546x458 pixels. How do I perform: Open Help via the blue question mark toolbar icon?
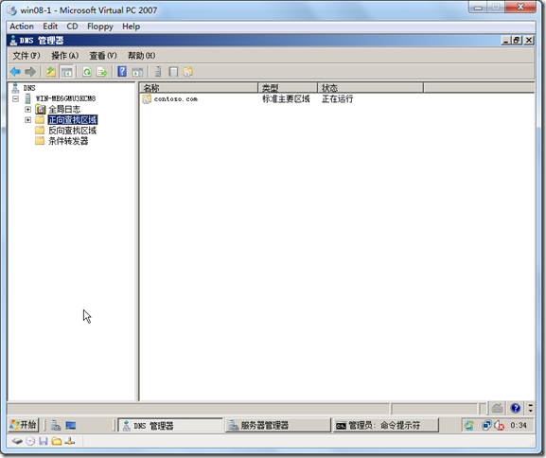[122, 71]
